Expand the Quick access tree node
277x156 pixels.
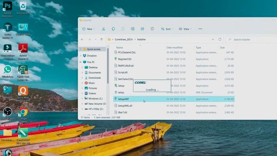[81, 49]
